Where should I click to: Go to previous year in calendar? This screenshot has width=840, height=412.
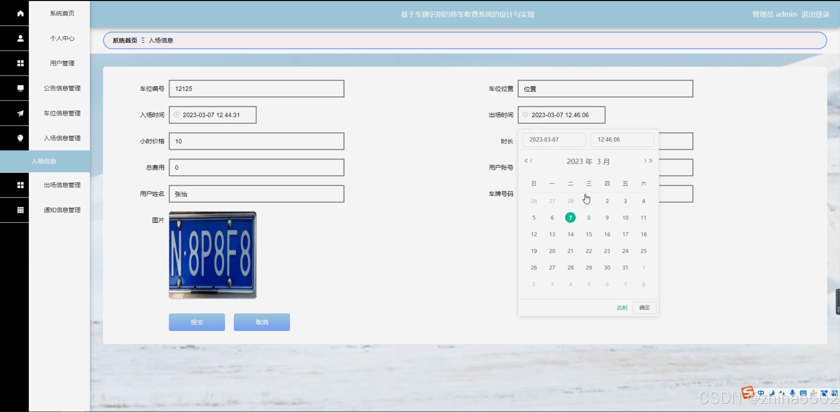point(526,161)
